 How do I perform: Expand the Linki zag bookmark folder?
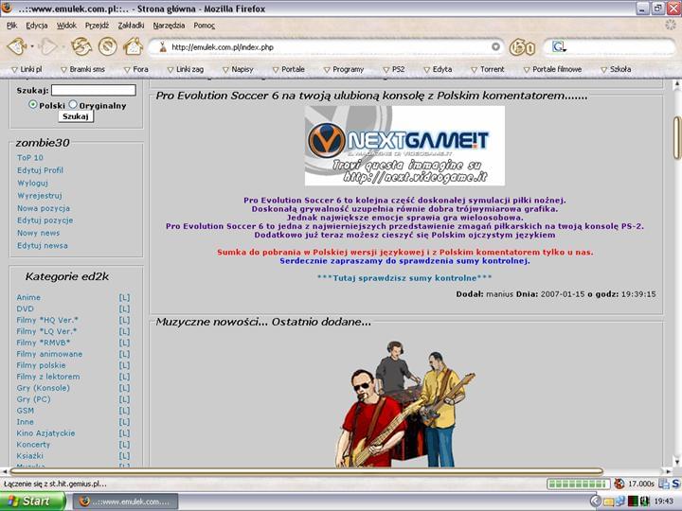coord(186,69)
